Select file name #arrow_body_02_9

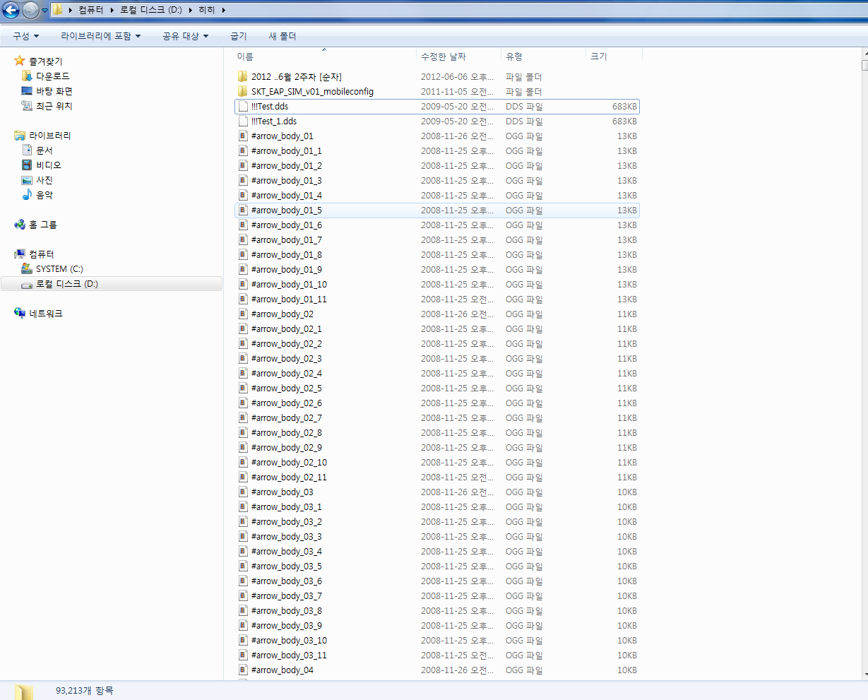[287, 447]
